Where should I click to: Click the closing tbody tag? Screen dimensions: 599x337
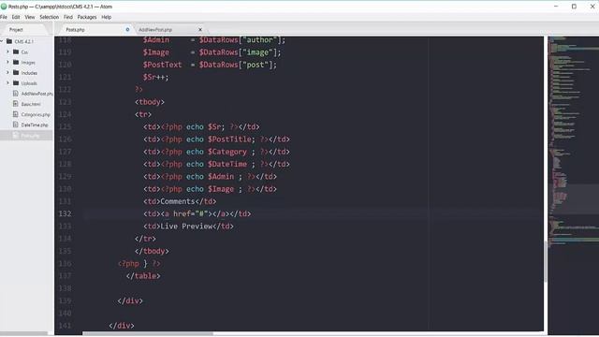tap(152, 251)
